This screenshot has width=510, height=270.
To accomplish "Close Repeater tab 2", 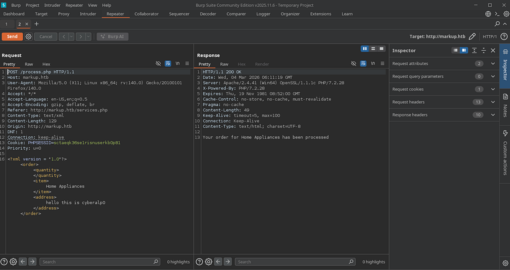I will click(x=27, y=24).
